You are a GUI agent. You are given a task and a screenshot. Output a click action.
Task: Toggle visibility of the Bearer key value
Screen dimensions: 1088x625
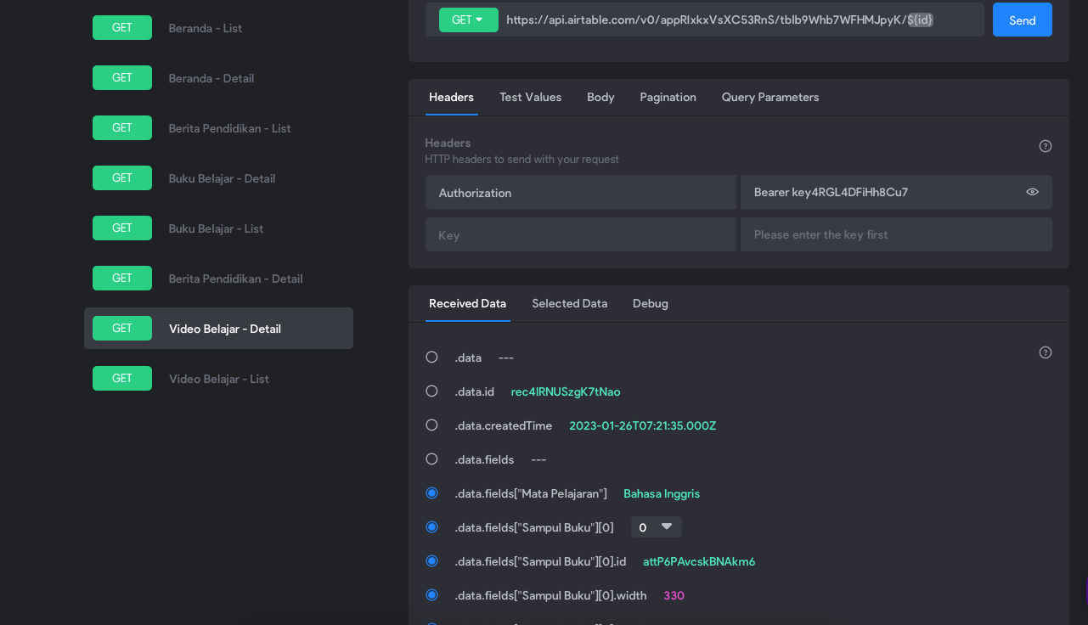(x=1033, y=192)
